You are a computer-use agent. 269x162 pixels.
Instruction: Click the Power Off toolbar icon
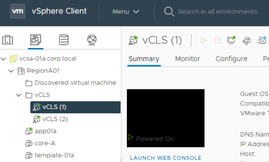(x=218, y=40)
